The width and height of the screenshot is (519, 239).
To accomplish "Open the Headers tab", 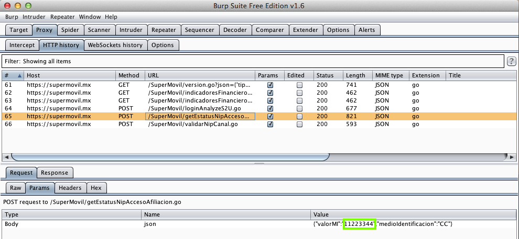I will pos(70,188).
